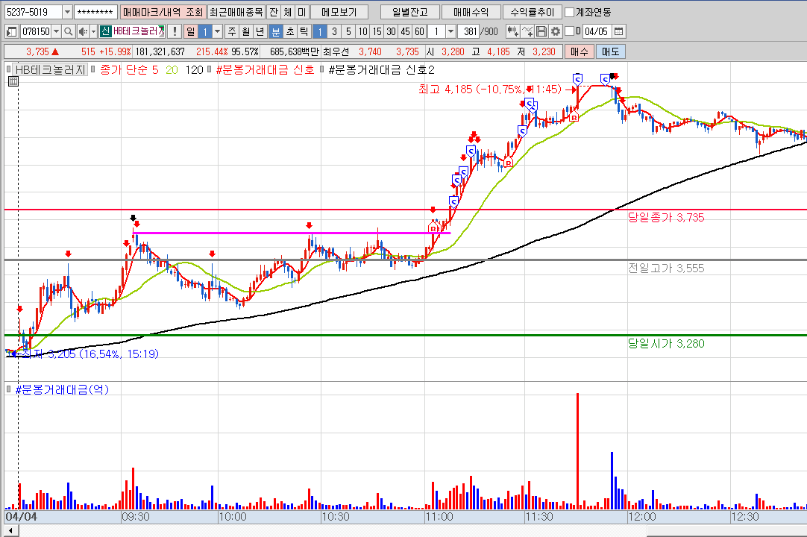The image size is (807, 537).
Task: Open the account number 5237-5019 dropdown
Action: tap(67, 12)
